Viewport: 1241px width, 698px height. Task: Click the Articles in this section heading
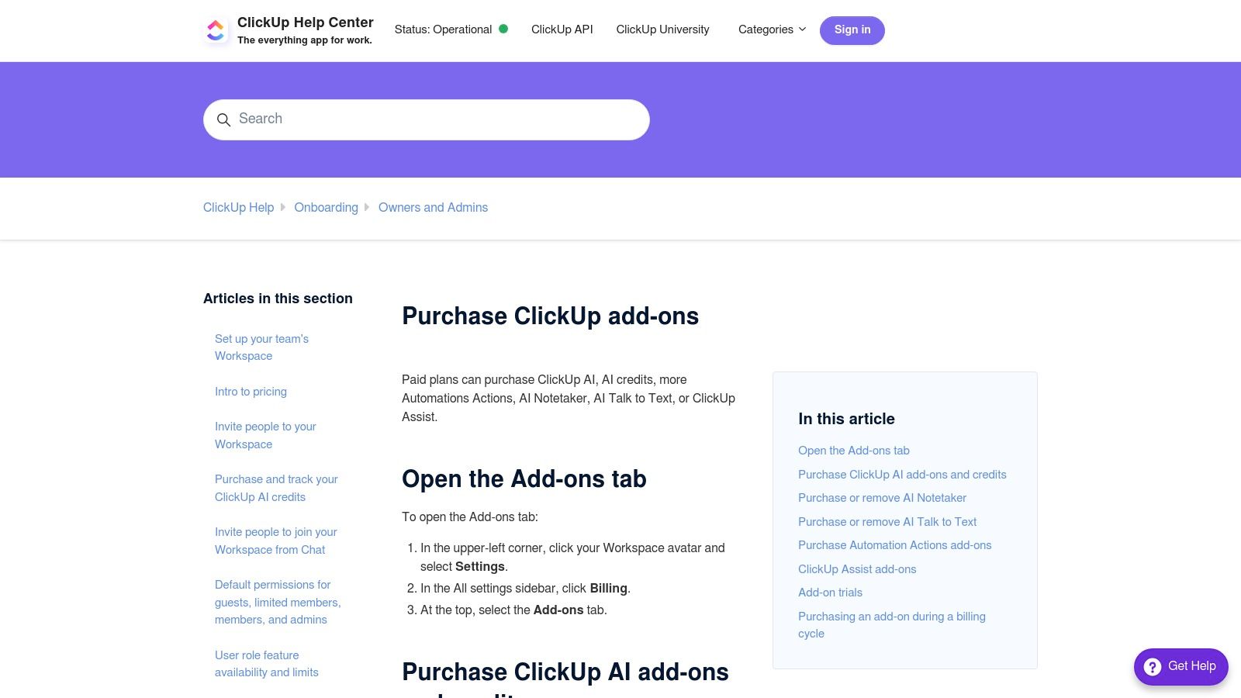point(278,299)
